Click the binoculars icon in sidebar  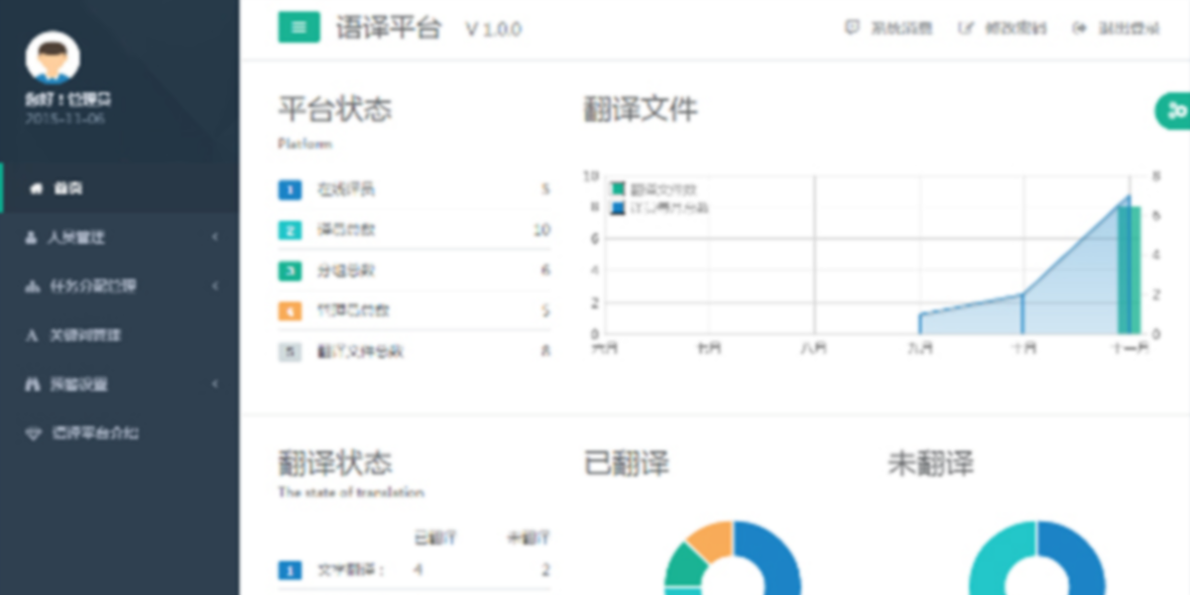click(31, 385)
